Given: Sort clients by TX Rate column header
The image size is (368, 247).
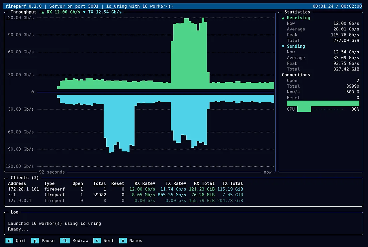Looking at the screenshot, I should (x=176, y=183).
